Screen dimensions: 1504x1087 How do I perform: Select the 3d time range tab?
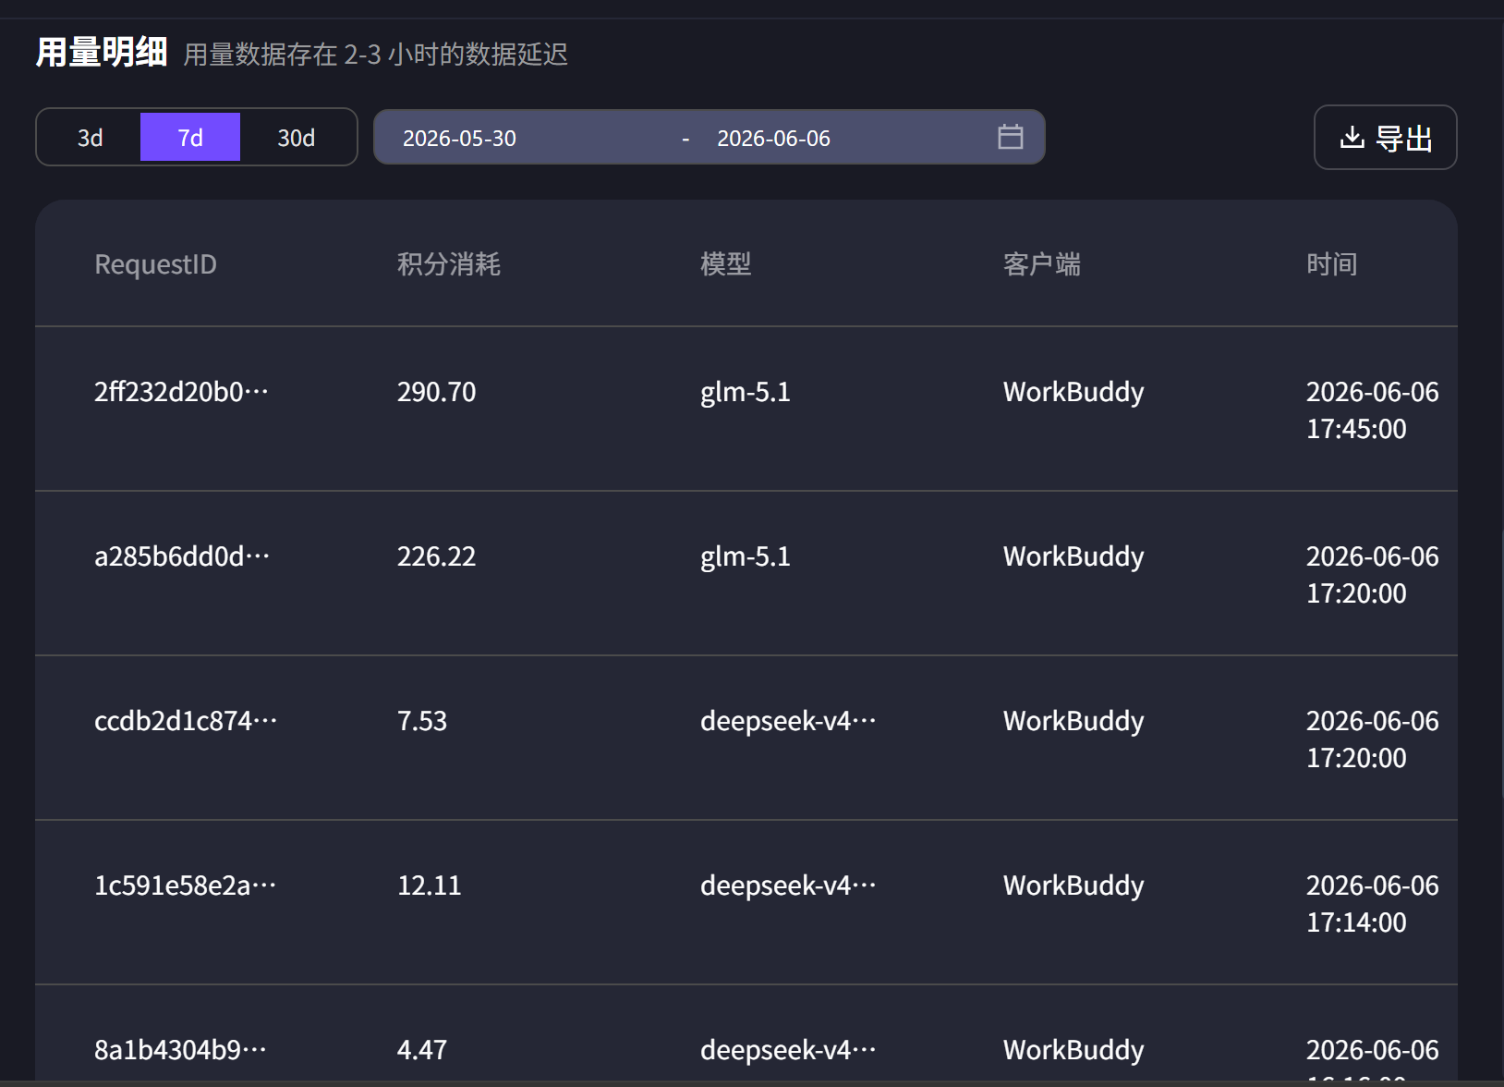coord(90,138)
